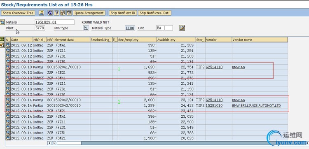
Task: Open vendor 62514110 in the 3001502042 row
Action: click(214, 100)
